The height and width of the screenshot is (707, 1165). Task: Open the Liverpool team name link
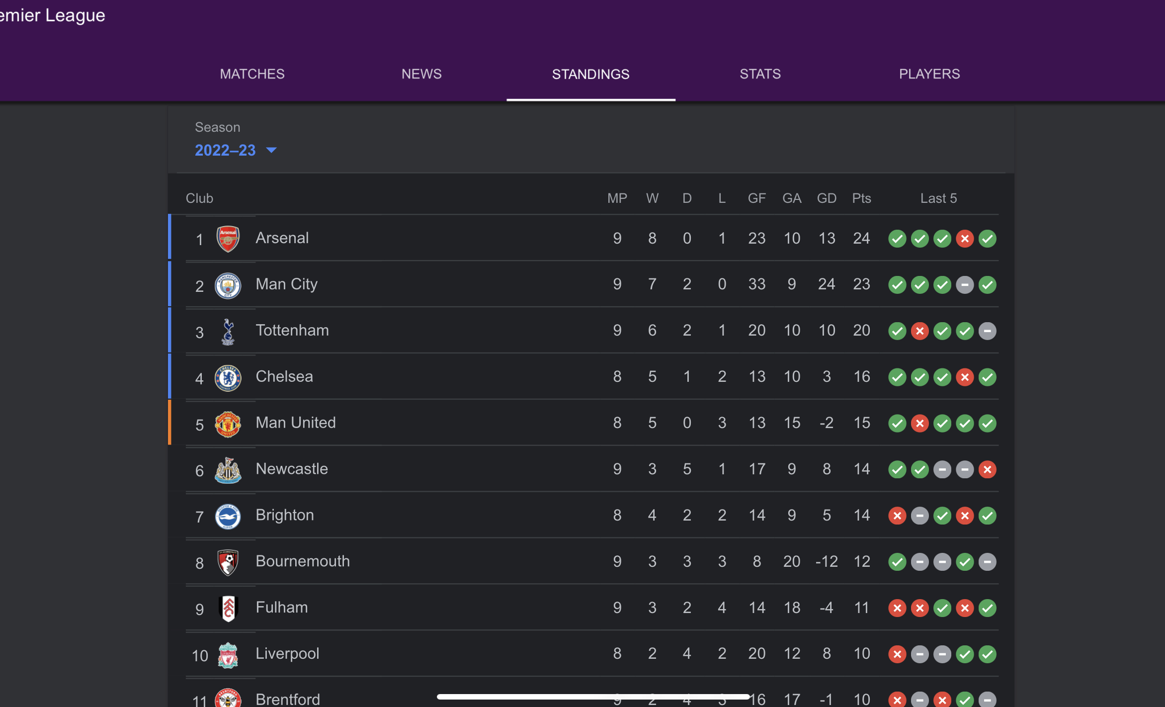[x=287, y=653]
